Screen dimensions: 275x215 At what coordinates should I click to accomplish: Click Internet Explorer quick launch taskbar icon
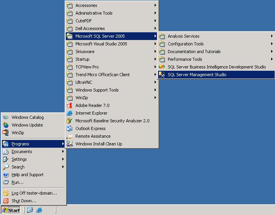coord(39,210)
